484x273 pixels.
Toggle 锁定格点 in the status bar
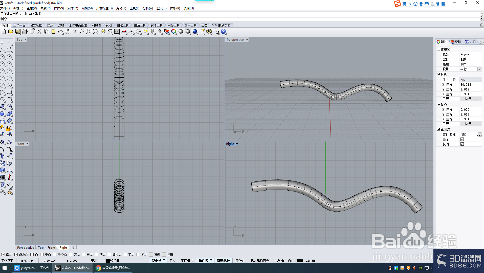(158, 261)
